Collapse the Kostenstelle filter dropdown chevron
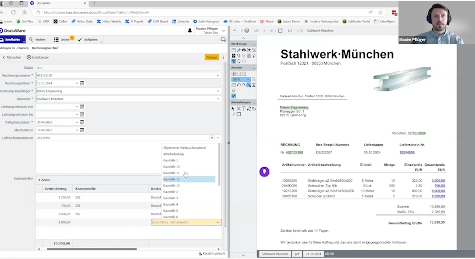The height and width of the screenshot is (259, 475). click(217, 222)
